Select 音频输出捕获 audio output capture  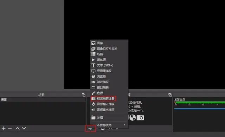coord(109,110)
